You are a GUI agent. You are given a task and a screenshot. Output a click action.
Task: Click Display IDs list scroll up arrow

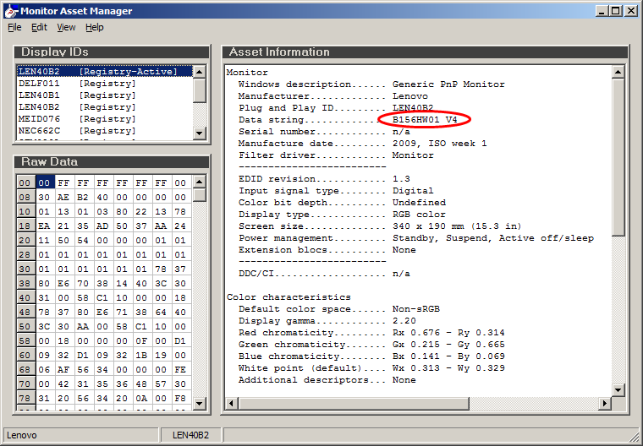click(200, 72)
